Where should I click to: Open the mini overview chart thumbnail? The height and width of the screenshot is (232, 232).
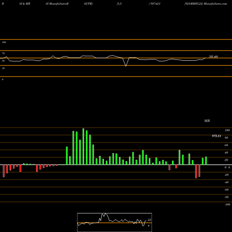115,222
